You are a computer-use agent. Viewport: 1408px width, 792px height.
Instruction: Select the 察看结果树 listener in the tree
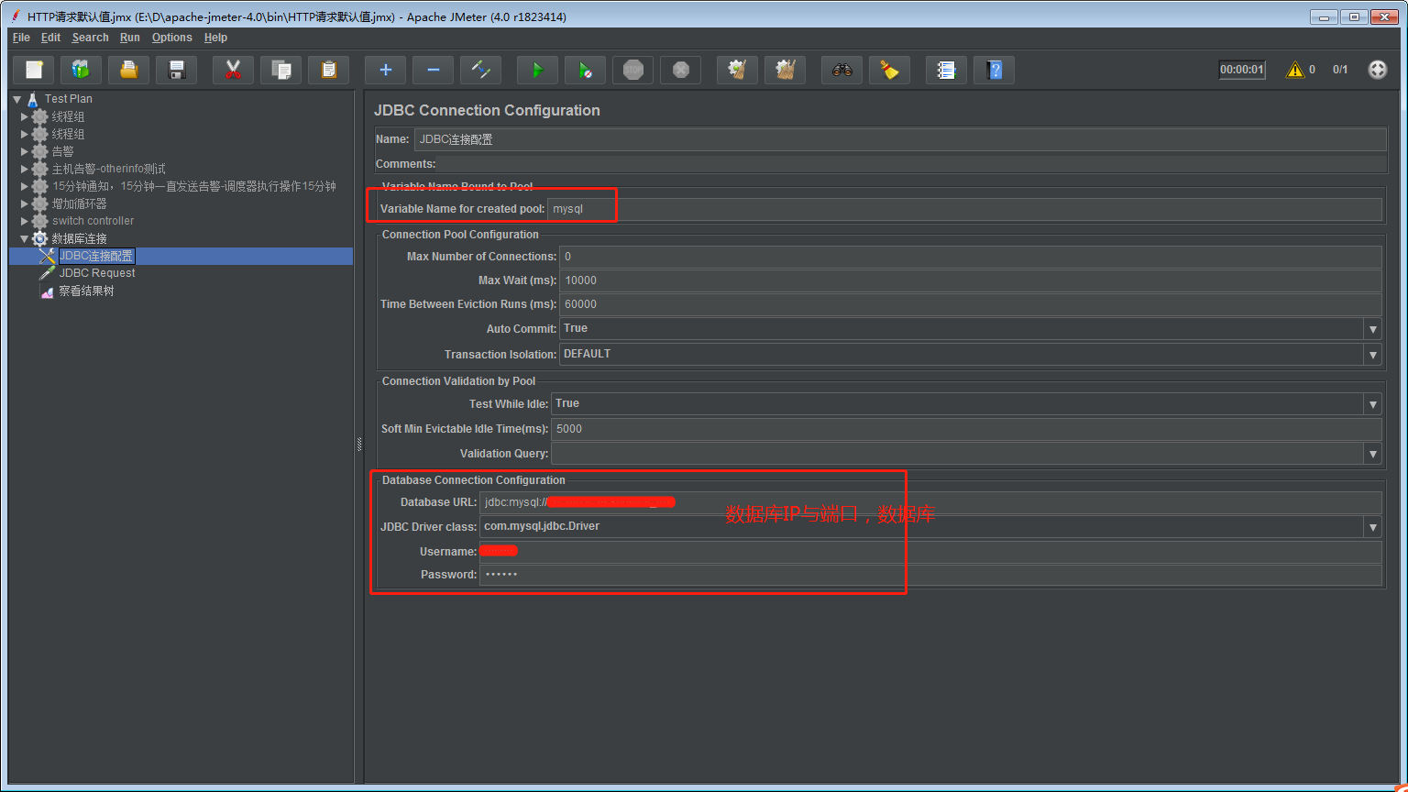[86, 291]
